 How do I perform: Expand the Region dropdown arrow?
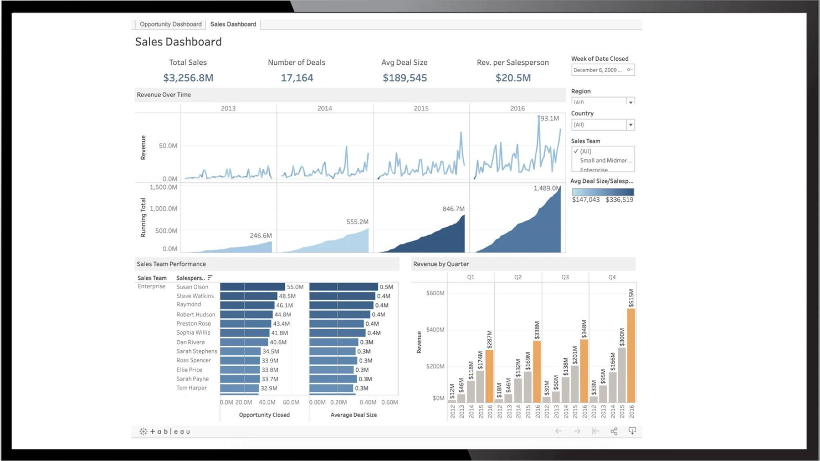[x=631, y=102]
